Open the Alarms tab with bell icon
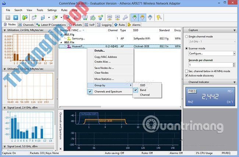Screen dimensions: 239x157 [x=136, y=25]
